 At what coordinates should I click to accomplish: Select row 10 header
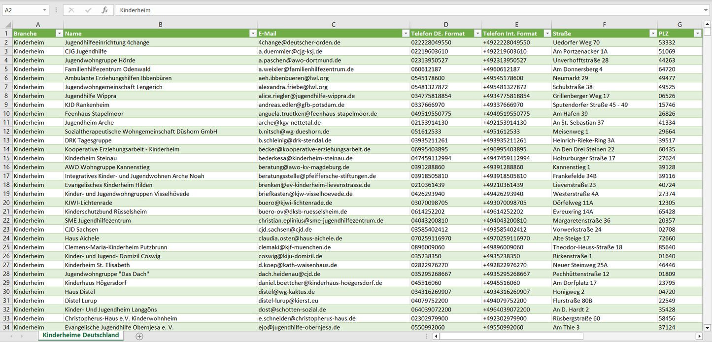[x=6, y=114]
